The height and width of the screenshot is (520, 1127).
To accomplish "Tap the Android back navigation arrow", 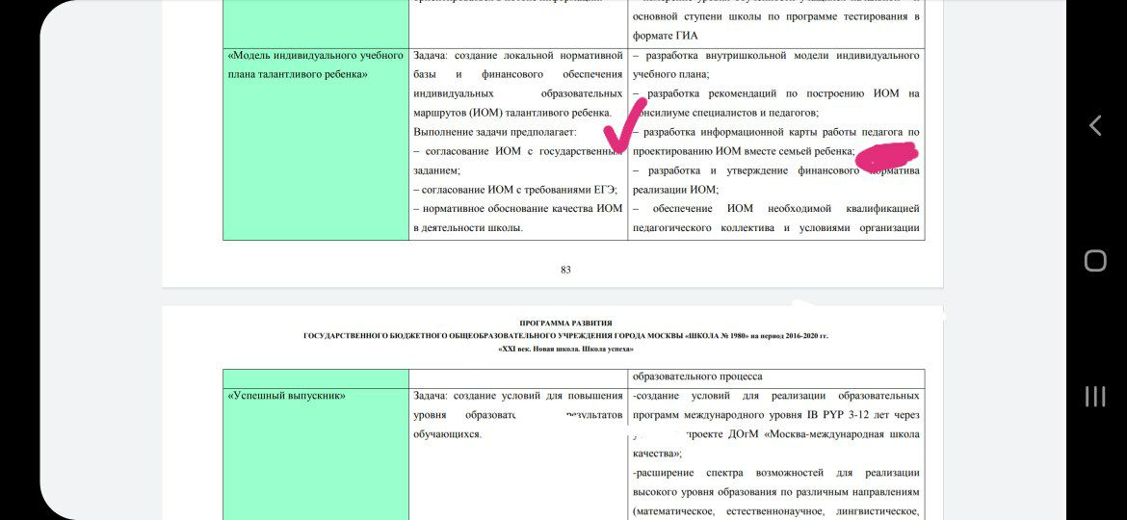I will [1094, 125].
